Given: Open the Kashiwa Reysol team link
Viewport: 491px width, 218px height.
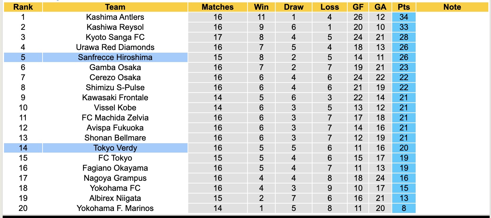Looking at the screenshot, I should tap(115, 27).
